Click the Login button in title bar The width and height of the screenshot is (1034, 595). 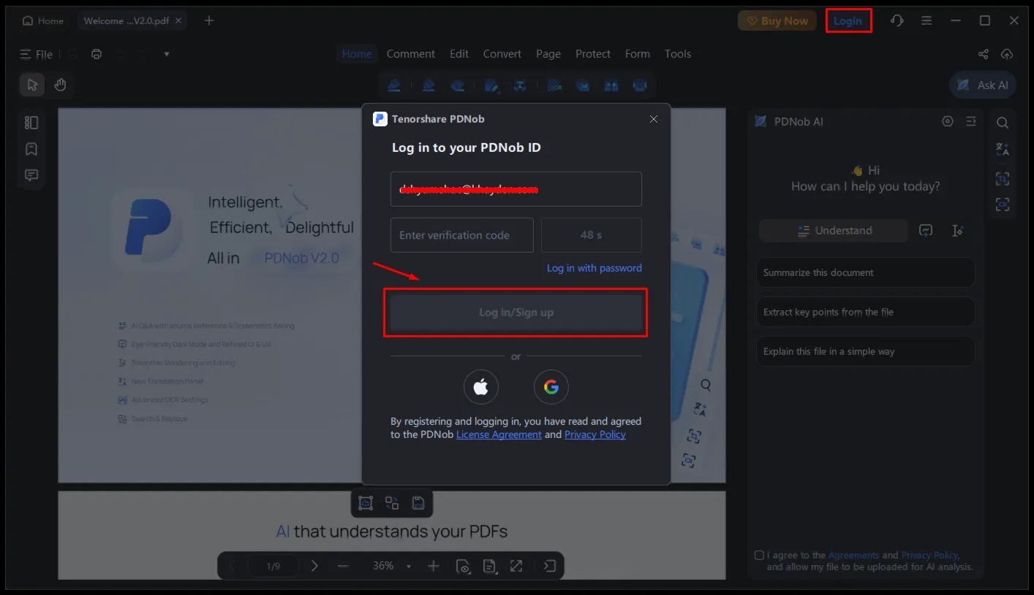point(848,20)
